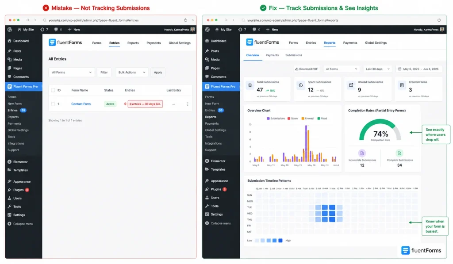Switch to Entries tab in left window top nav

[x=115, y=43]
